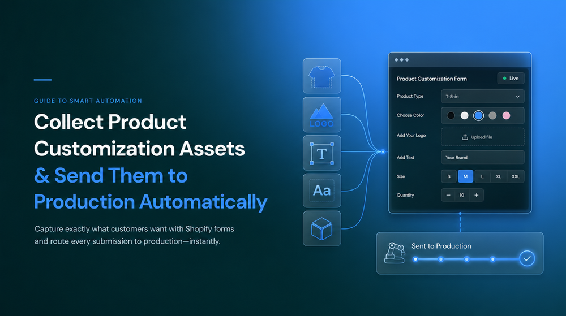The height and width of the screenshot is (316, 566).
Task: Click the upload arrow icon
Action: [465, 137]
